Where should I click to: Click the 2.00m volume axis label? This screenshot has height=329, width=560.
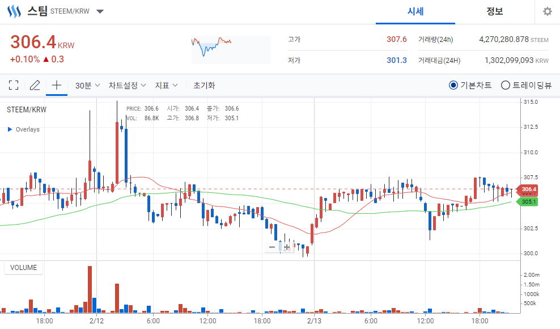pos(532,275)
